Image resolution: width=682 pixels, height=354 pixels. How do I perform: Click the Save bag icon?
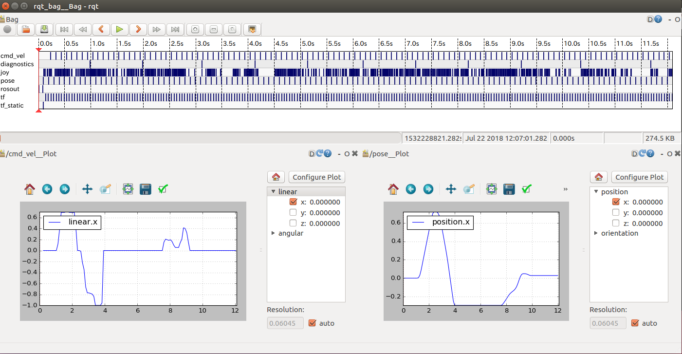(44, 29)
